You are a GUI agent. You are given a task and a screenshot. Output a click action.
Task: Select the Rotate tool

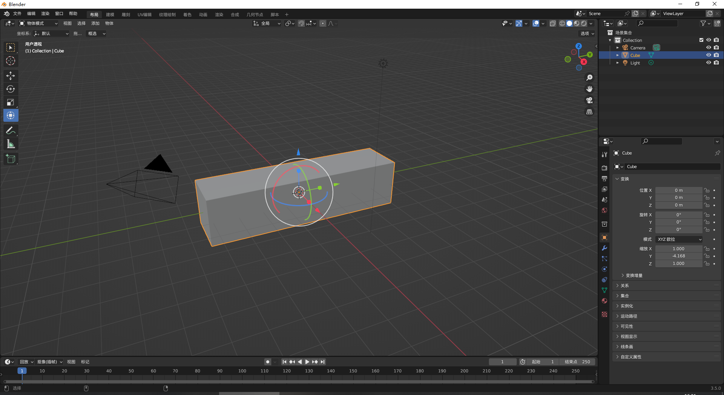[x=11, y=89]
